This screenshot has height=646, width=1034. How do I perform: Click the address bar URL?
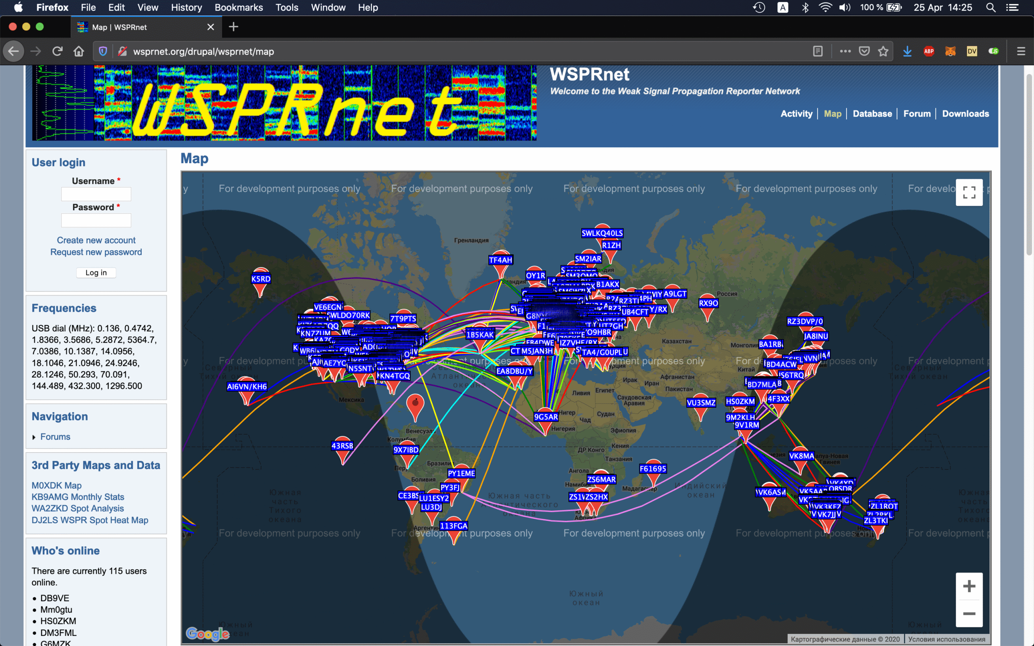204,51
